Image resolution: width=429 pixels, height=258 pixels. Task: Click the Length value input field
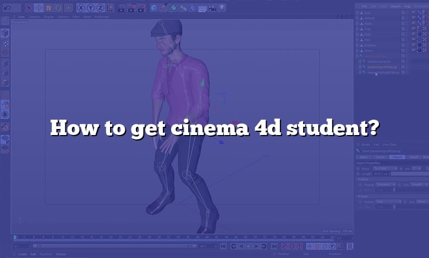pos(381,173)
